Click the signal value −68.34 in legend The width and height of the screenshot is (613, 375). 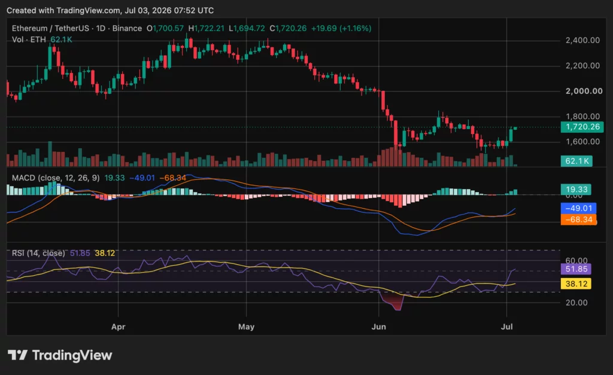(x=173, y=178)
